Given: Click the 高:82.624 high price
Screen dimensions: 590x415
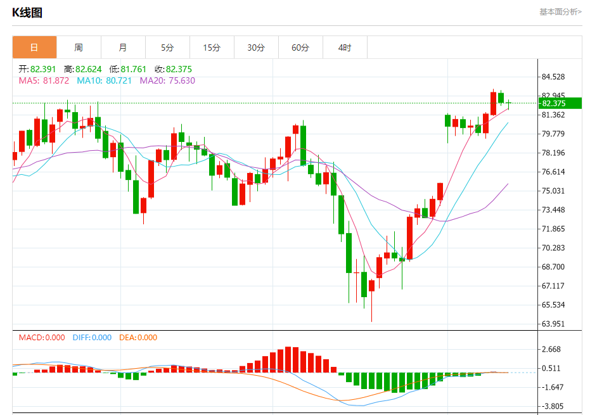Looking at the screenshot, I should pyautogui.click(x=83, y=69).
